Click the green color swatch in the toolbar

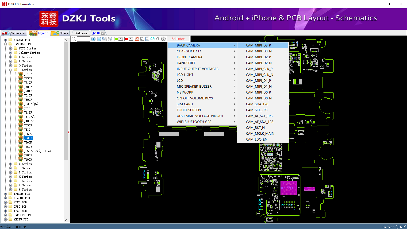coord(117,39)
